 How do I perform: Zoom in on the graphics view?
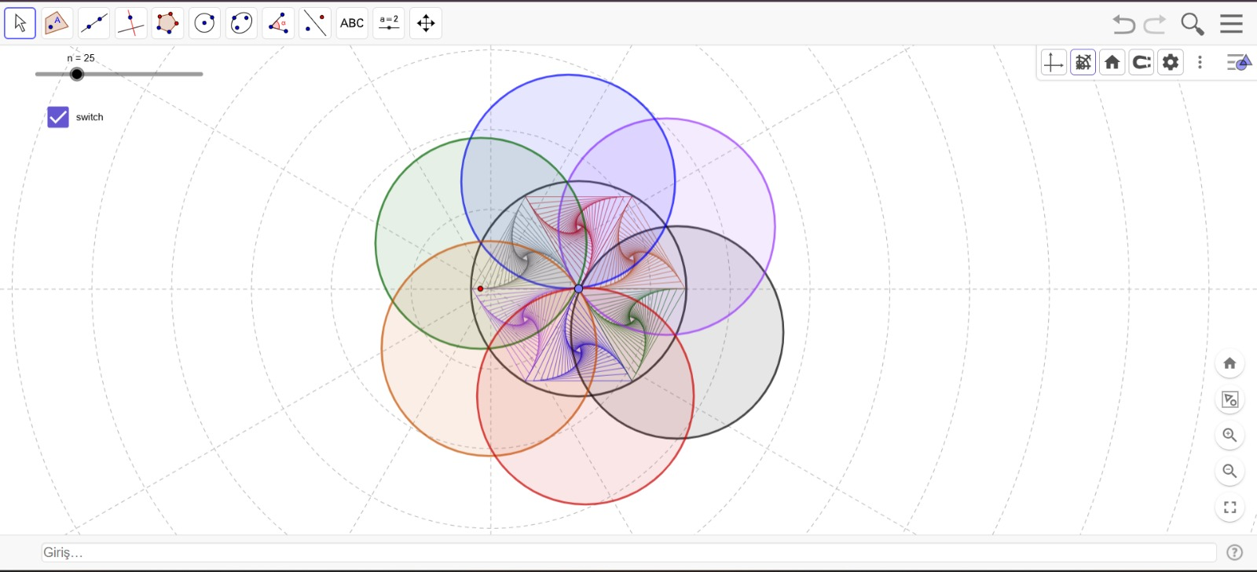[1230, 435]
